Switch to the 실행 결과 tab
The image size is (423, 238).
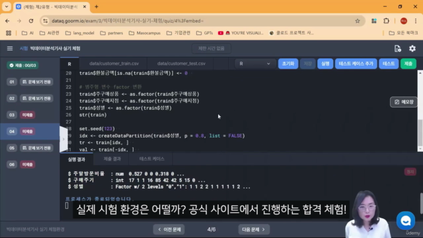point(77,159)
